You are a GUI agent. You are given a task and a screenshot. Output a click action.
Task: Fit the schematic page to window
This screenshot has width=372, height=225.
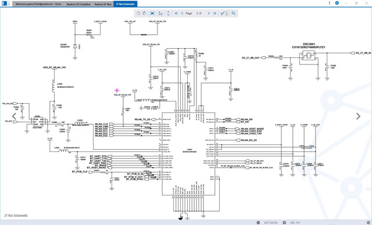(x=152, y=13)
